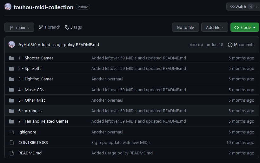Open commit history via clock icon
The width and height of the screenshot is (260, 163).
[x=230, y=45]
